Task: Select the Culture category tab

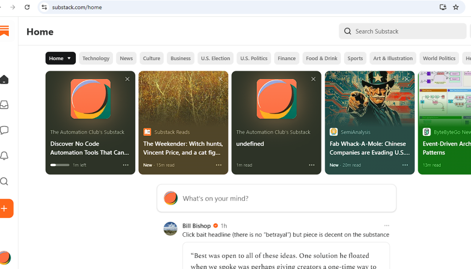Action: pos(151,58)
